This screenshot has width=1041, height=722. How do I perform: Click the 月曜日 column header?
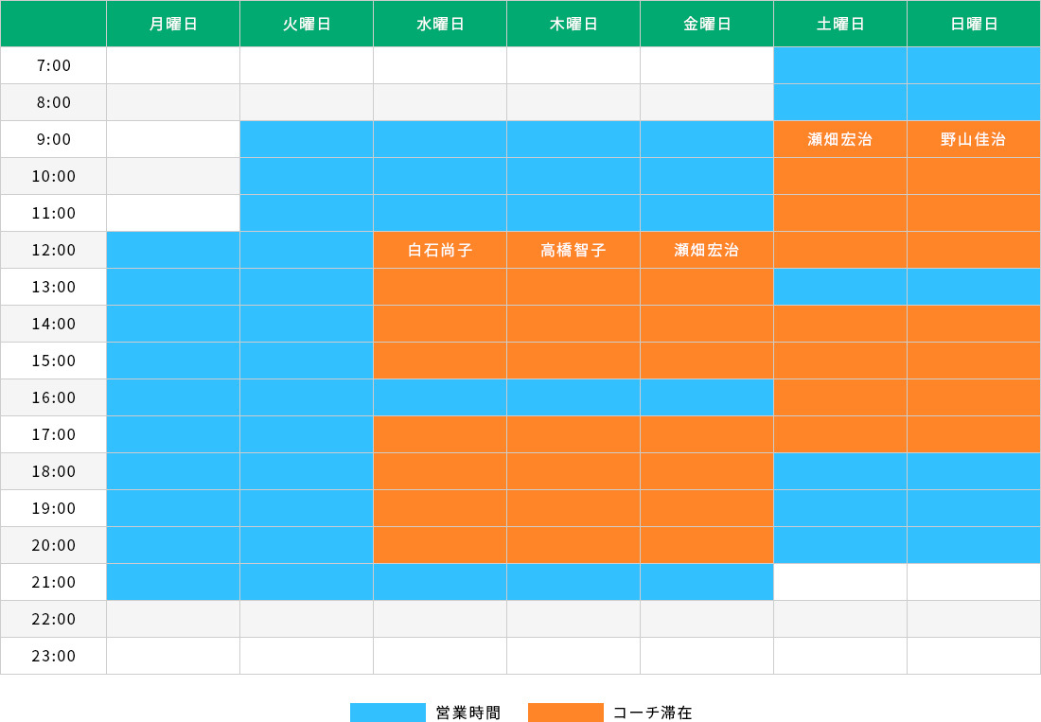coord(173,24)
